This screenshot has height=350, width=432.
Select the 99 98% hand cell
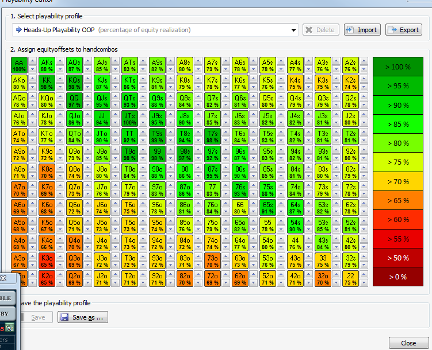pyautogui.click(x=157, y=154)
